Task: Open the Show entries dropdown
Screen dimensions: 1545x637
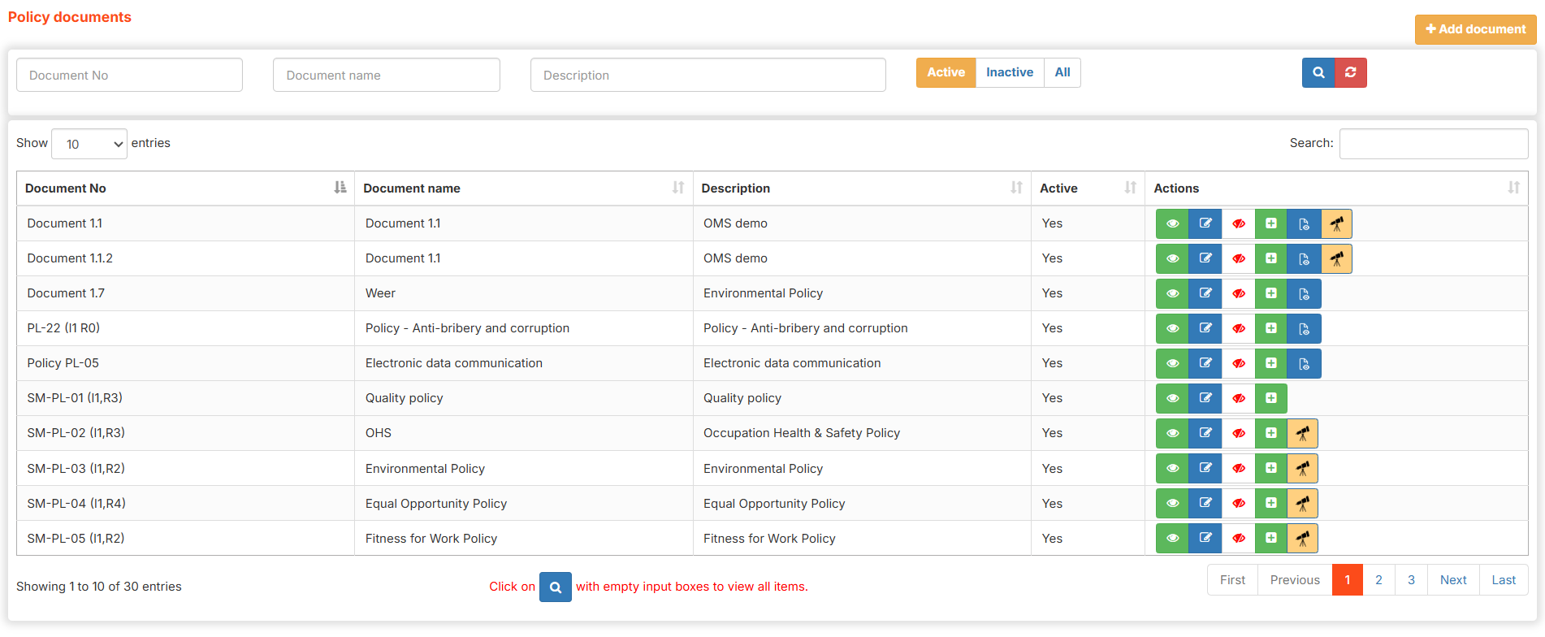Action: pyautogui.click(x=89, y=144)
